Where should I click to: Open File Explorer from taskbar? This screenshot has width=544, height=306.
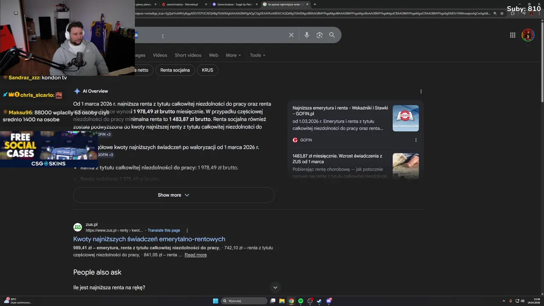click(282, 301)
